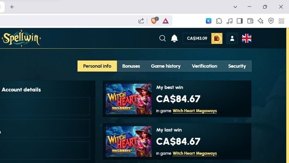Open the notifications bell
The image size is (289, 163).
(174, 38)
